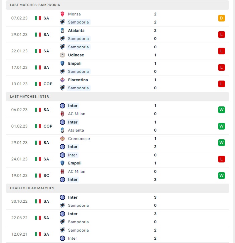The height and width of the screenshot is (243, 235).
Task: Open the Udinese team name link
Action: (x=76, y=55)
